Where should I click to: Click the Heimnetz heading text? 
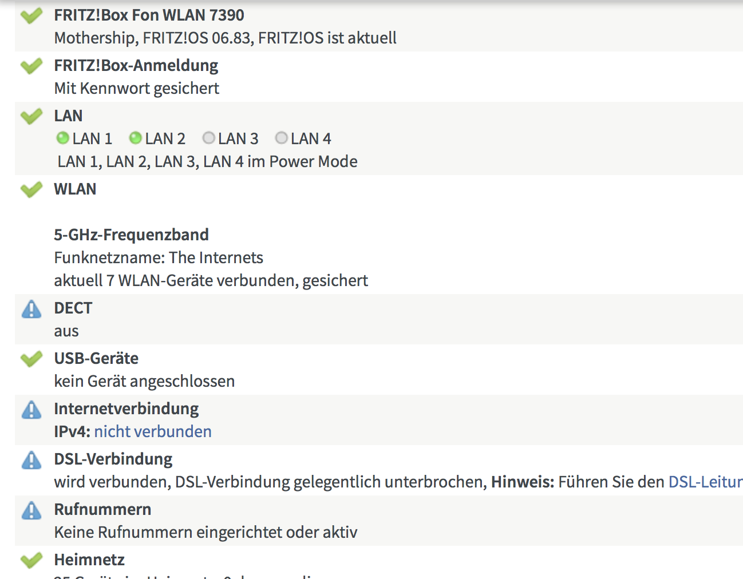pos(89,560)
